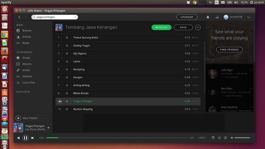Expand the Jarwadi Mj user menu arrow
The height and width of the screenshot is (149, 265).
(248, 17)
